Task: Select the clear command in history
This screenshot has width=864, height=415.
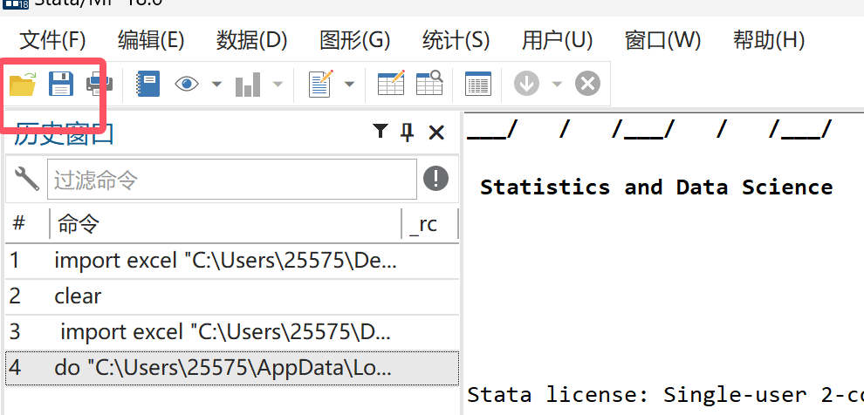Action: click(232, 296)
